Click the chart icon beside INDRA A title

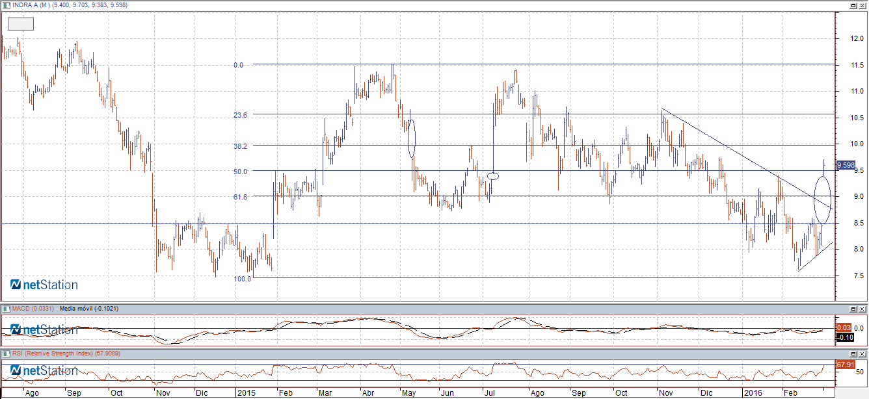click(7, 6)
